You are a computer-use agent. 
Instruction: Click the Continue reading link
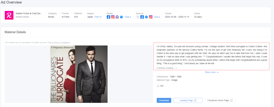[167, 68]
